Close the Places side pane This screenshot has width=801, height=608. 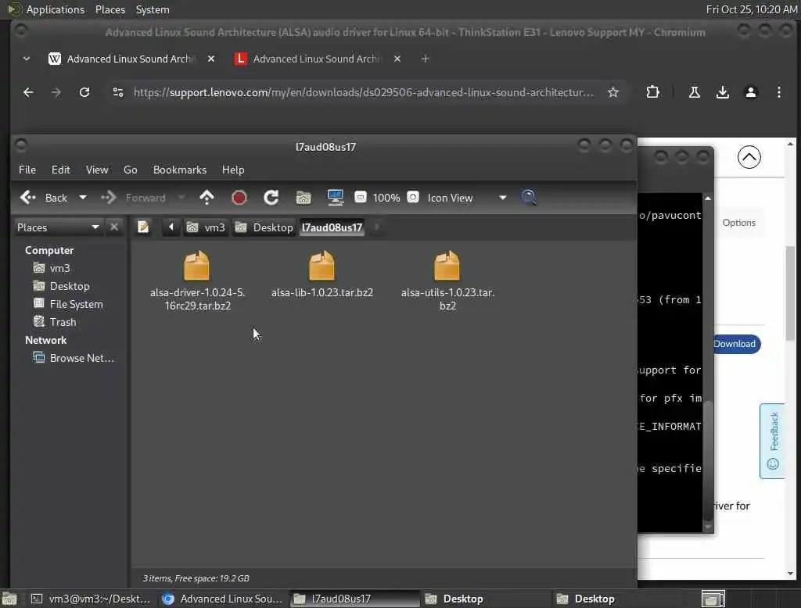(114, 227)
